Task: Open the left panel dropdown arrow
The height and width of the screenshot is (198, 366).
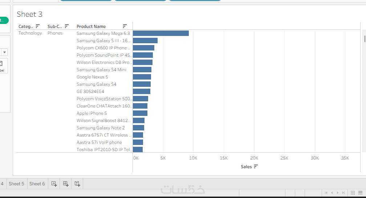Action: click(4, 52)
